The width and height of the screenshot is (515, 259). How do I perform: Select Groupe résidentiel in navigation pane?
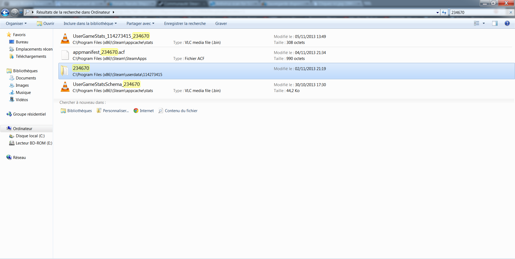[30, 114]
